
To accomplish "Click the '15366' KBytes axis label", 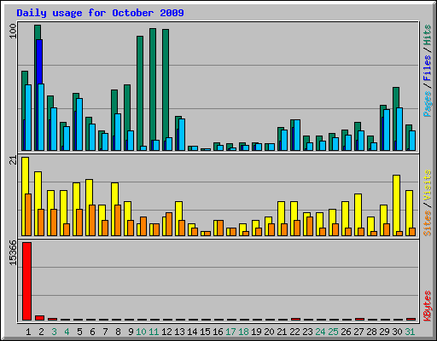I will point(14,253).
